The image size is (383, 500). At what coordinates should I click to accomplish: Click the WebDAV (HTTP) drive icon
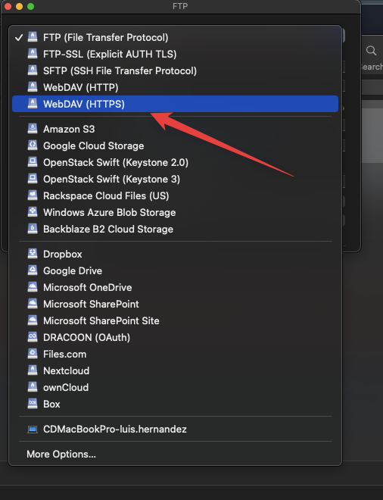(x=33, y=86)
